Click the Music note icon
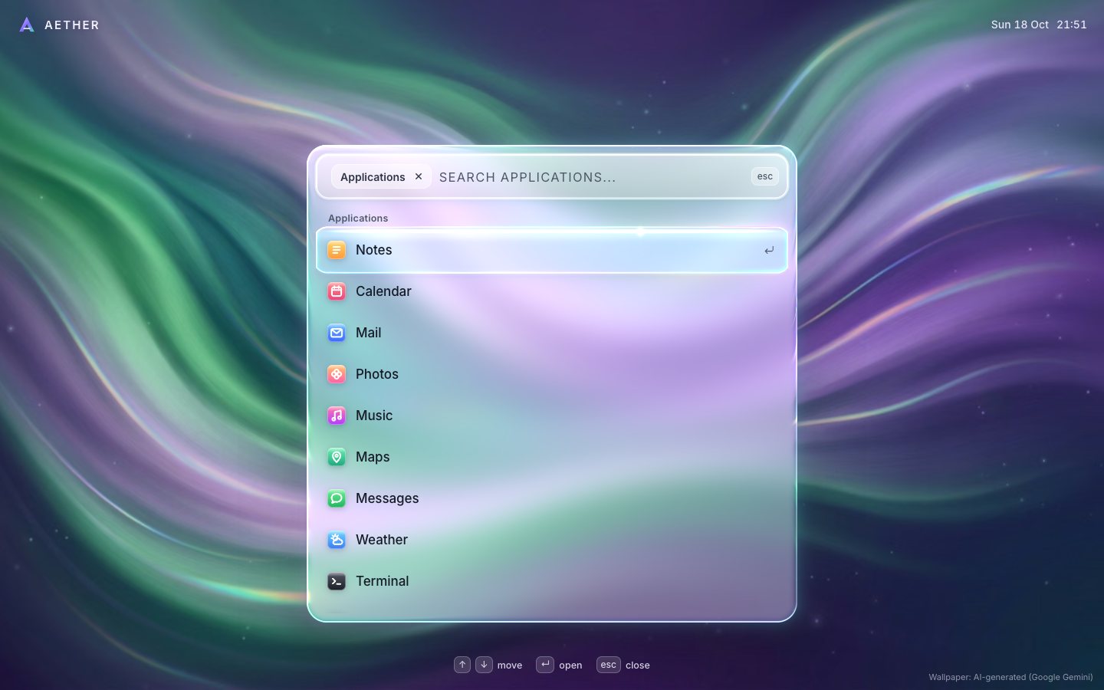Image resolution: width=1104 pixels, height=690 pixels. [337, 416]
